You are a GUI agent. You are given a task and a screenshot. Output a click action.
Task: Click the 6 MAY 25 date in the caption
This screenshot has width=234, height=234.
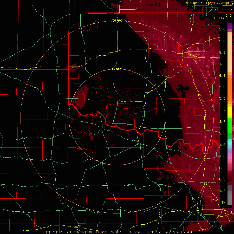coord(169,232)
